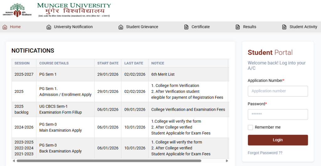Click the 2025 backlog session cell
The height and width of the screenshot is (166, 321).
pyautogui.click(x=24, y=109)
